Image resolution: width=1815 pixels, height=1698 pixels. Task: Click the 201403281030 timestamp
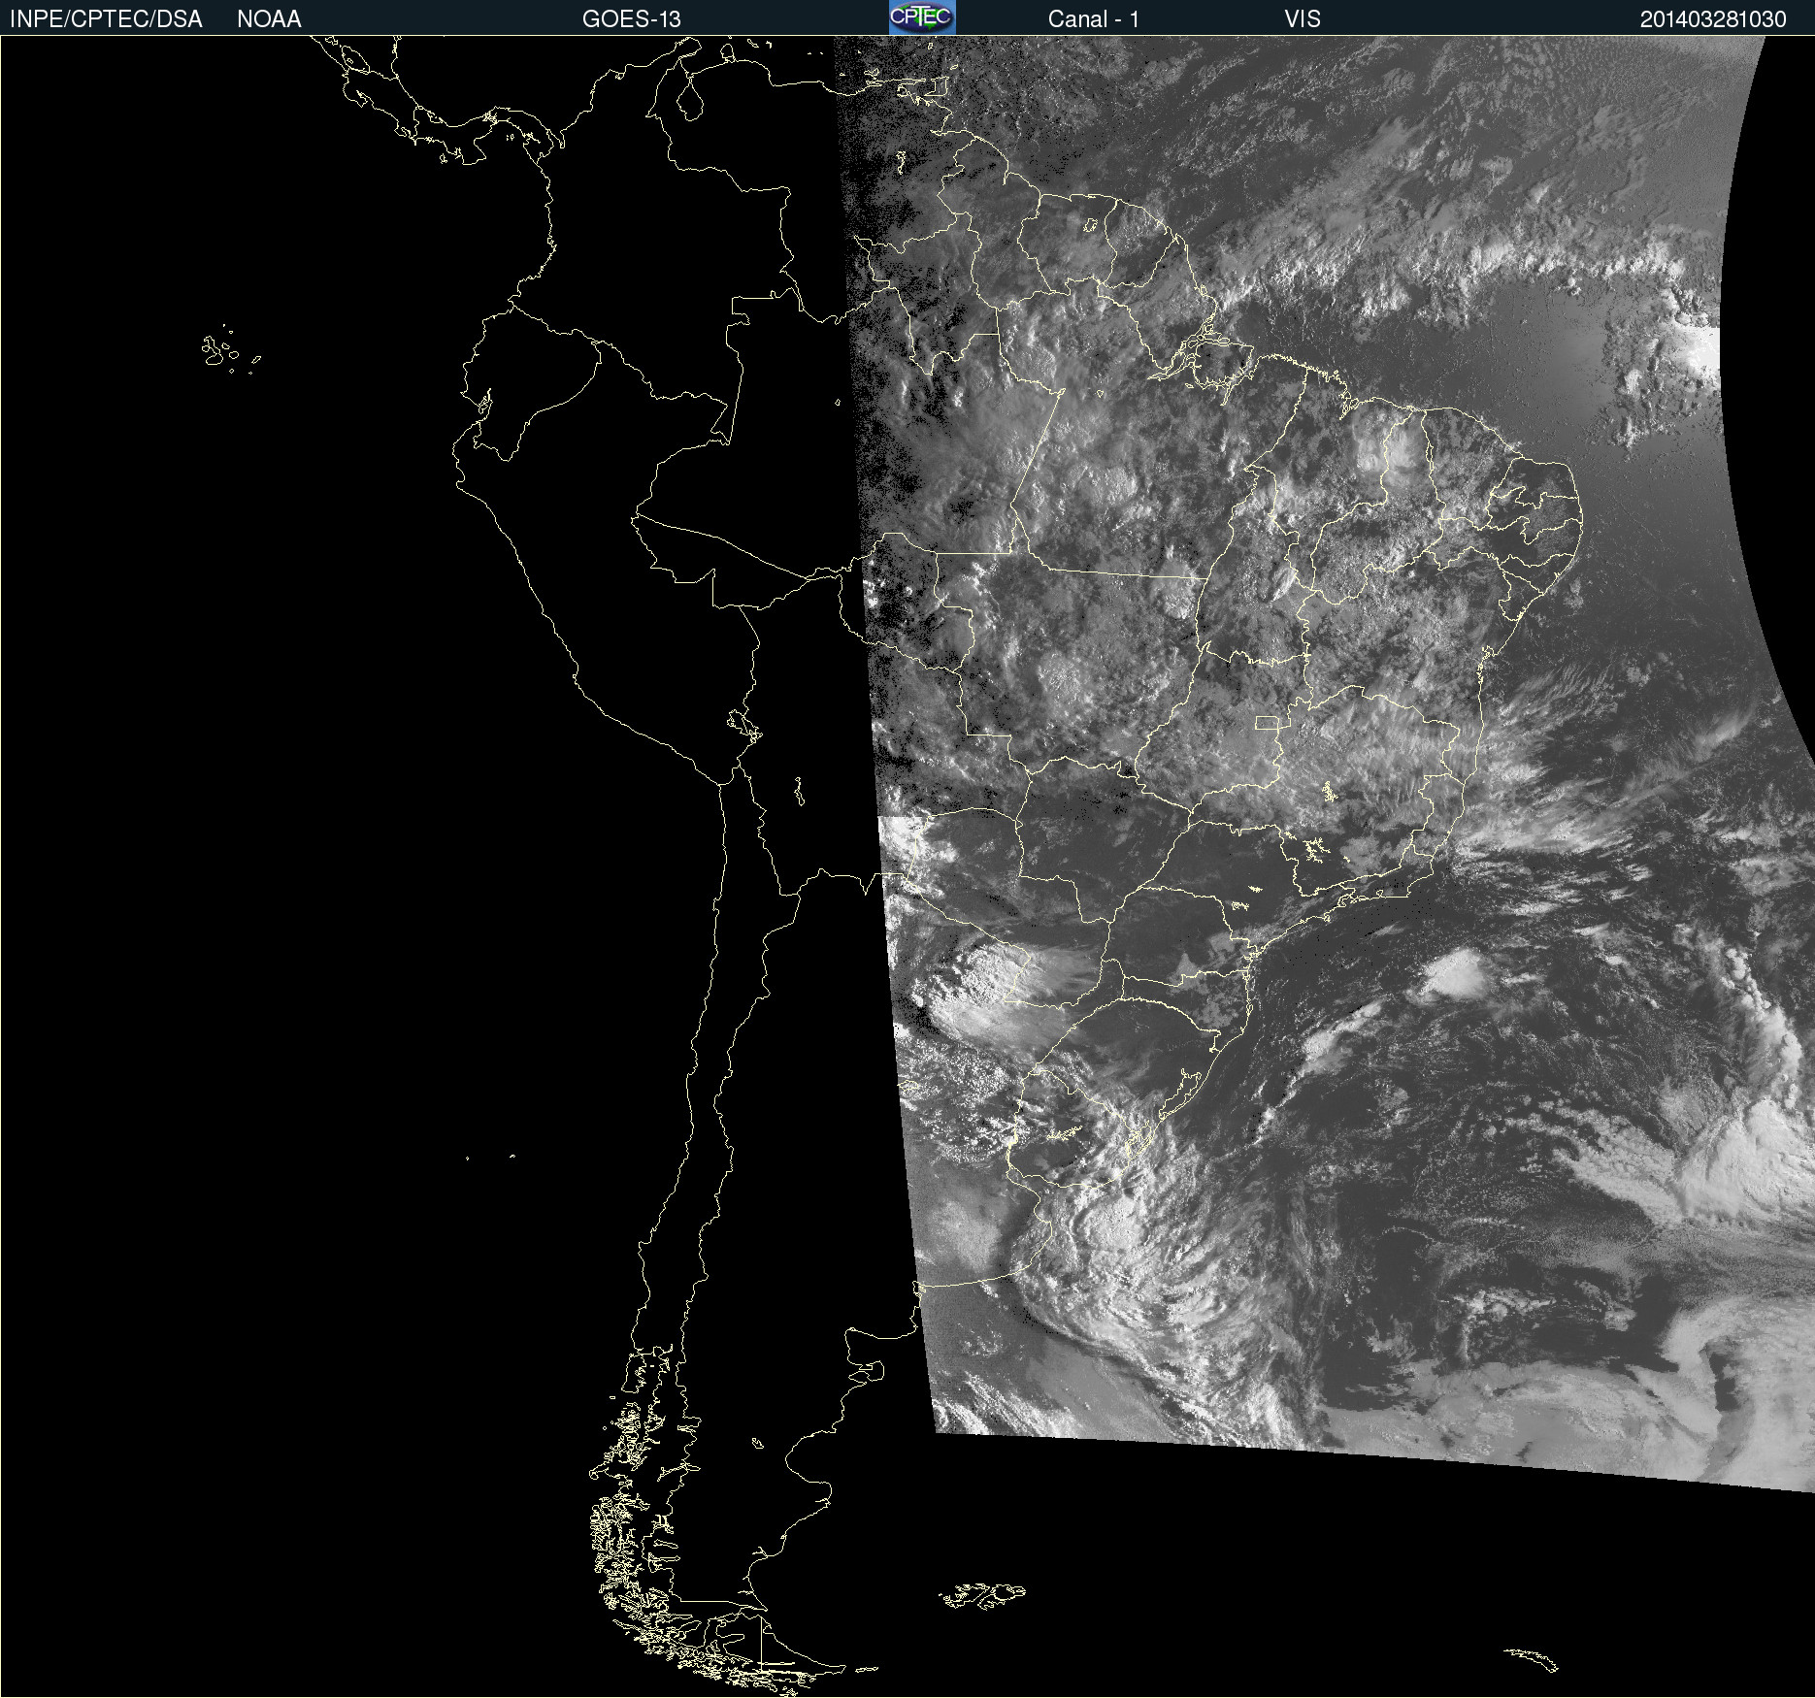click(1713, 19)
